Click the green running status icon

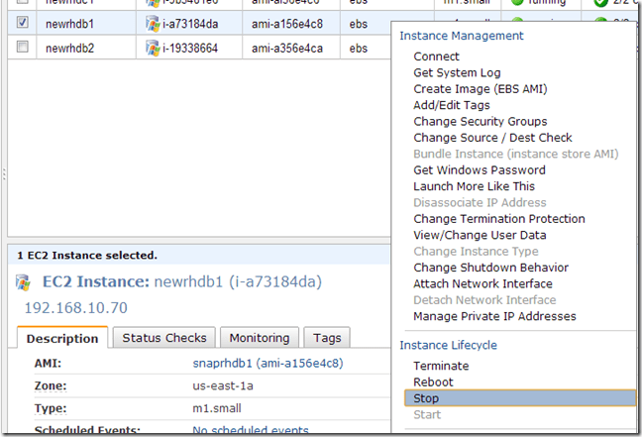point(516,3)
